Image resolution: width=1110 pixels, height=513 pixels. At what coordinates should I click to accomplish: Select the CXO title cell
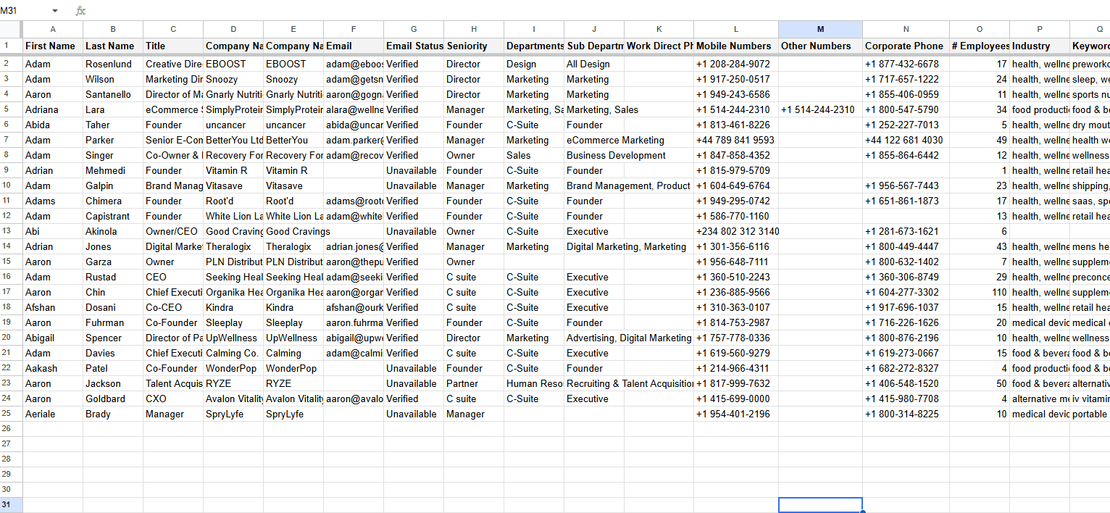[x=173, y=399]
